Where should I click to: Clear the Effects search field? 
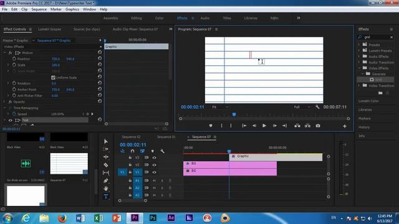[x=392, y=37]
